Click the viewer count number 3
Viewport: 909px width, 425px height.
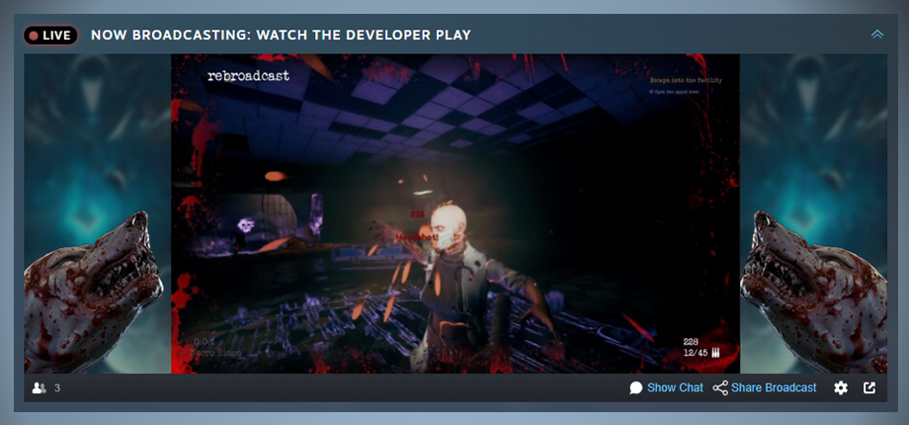tap(57, 387)
